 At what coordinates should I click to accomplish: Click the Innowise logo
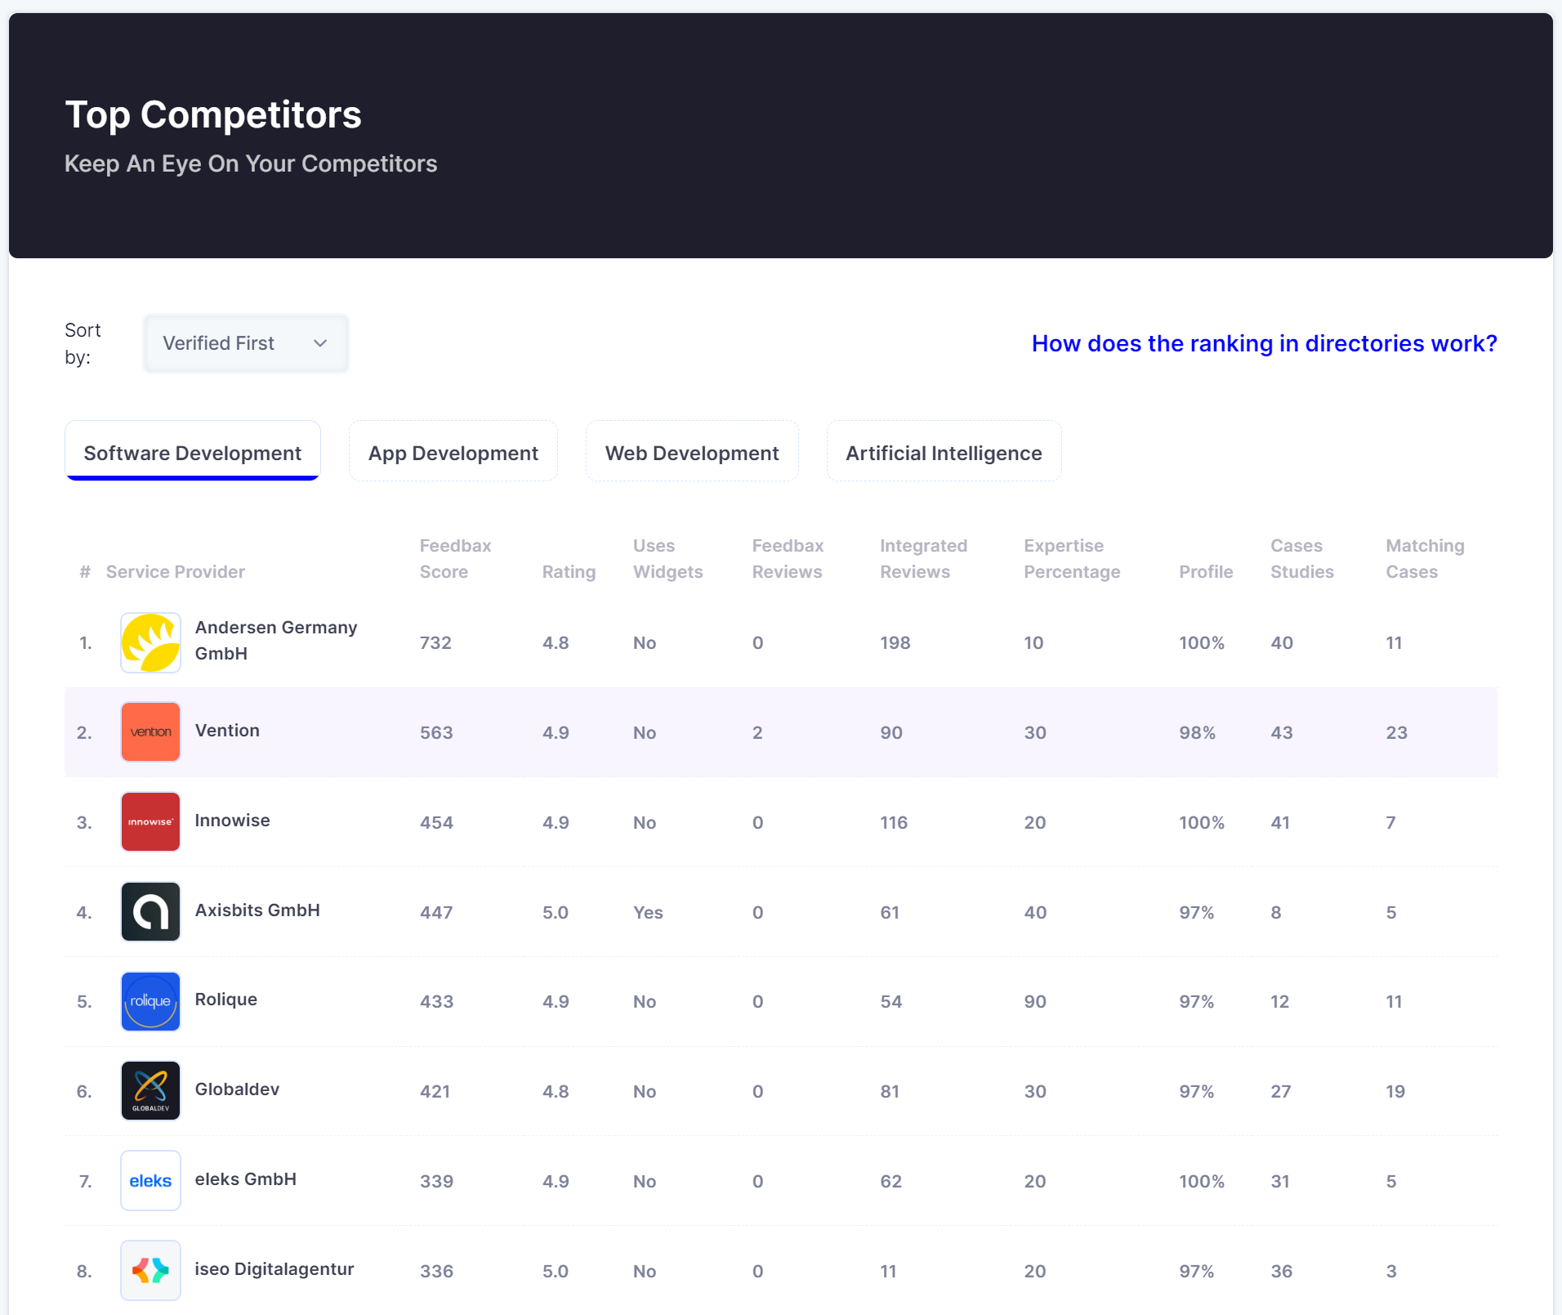point(150,822)
